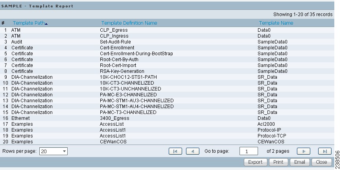Click the Go to page input field

[249, 151]
